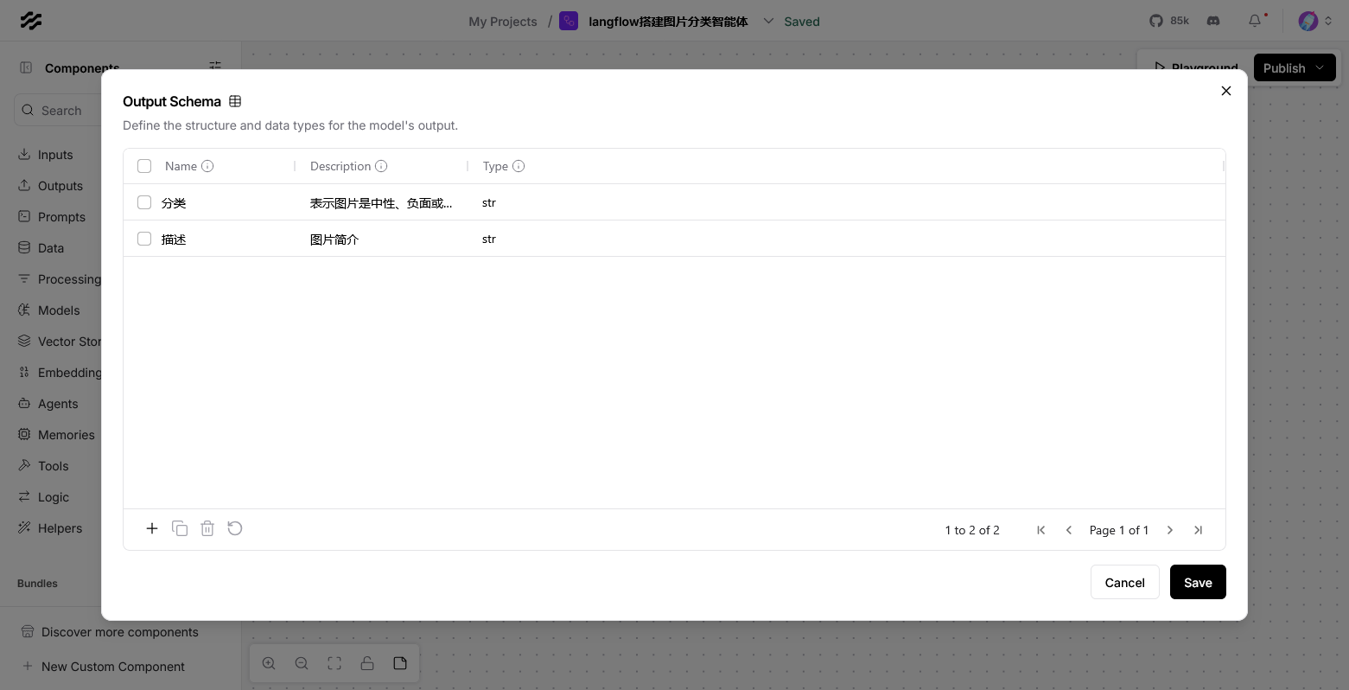This screenshot has width=1349, height=690.
Task: Collapse the Components sidebar panel icon
Action: tap(26, 67)
